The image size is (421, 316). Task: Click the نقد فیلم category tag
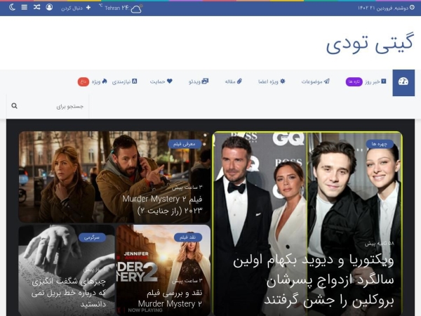187,237
